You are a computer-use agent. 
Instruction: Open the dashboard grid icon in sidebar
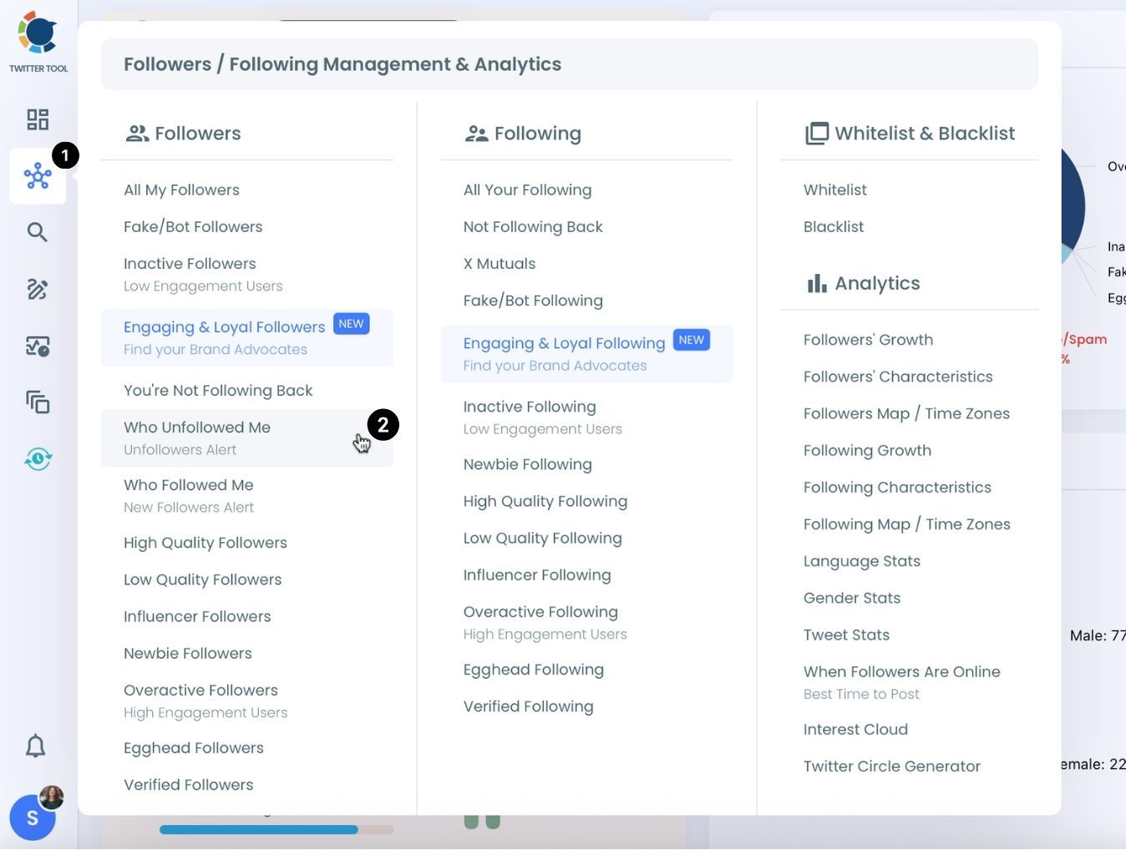38,119
